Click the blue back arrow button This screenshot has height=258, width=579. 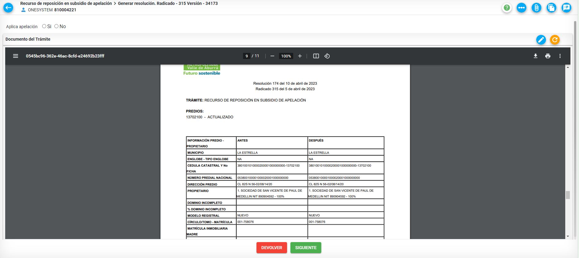(x=8, y=8)
